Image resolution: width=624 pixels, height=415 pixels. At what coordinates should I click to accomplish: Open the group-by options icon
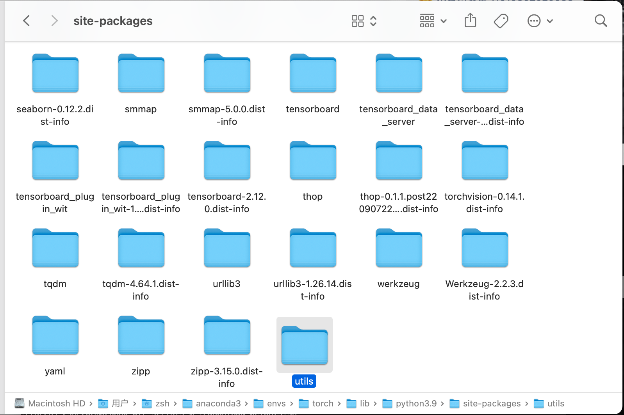click(x=427, y=21)
